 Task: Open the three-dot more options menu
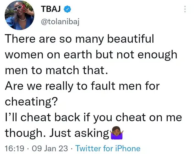[x=185, y=9]
